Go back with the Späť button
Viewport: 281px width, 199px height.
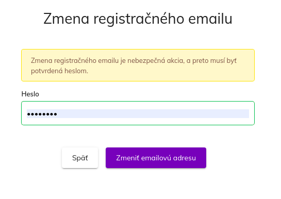tap(80, 158)
